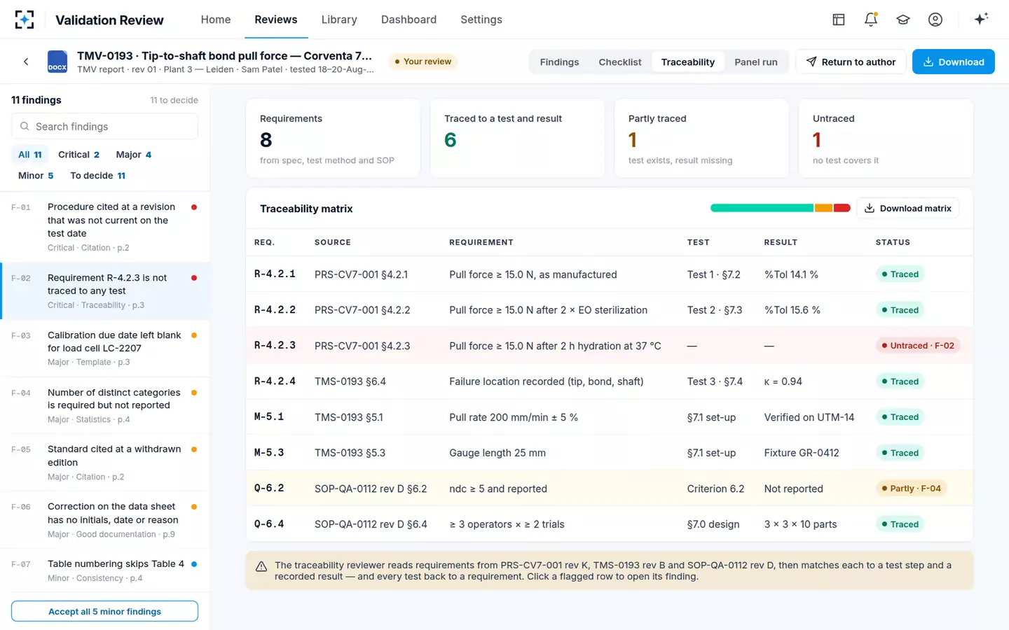Open finding F-06 data sheet correction
Viewport: 1009px width, 630px height.
[104, 520]
